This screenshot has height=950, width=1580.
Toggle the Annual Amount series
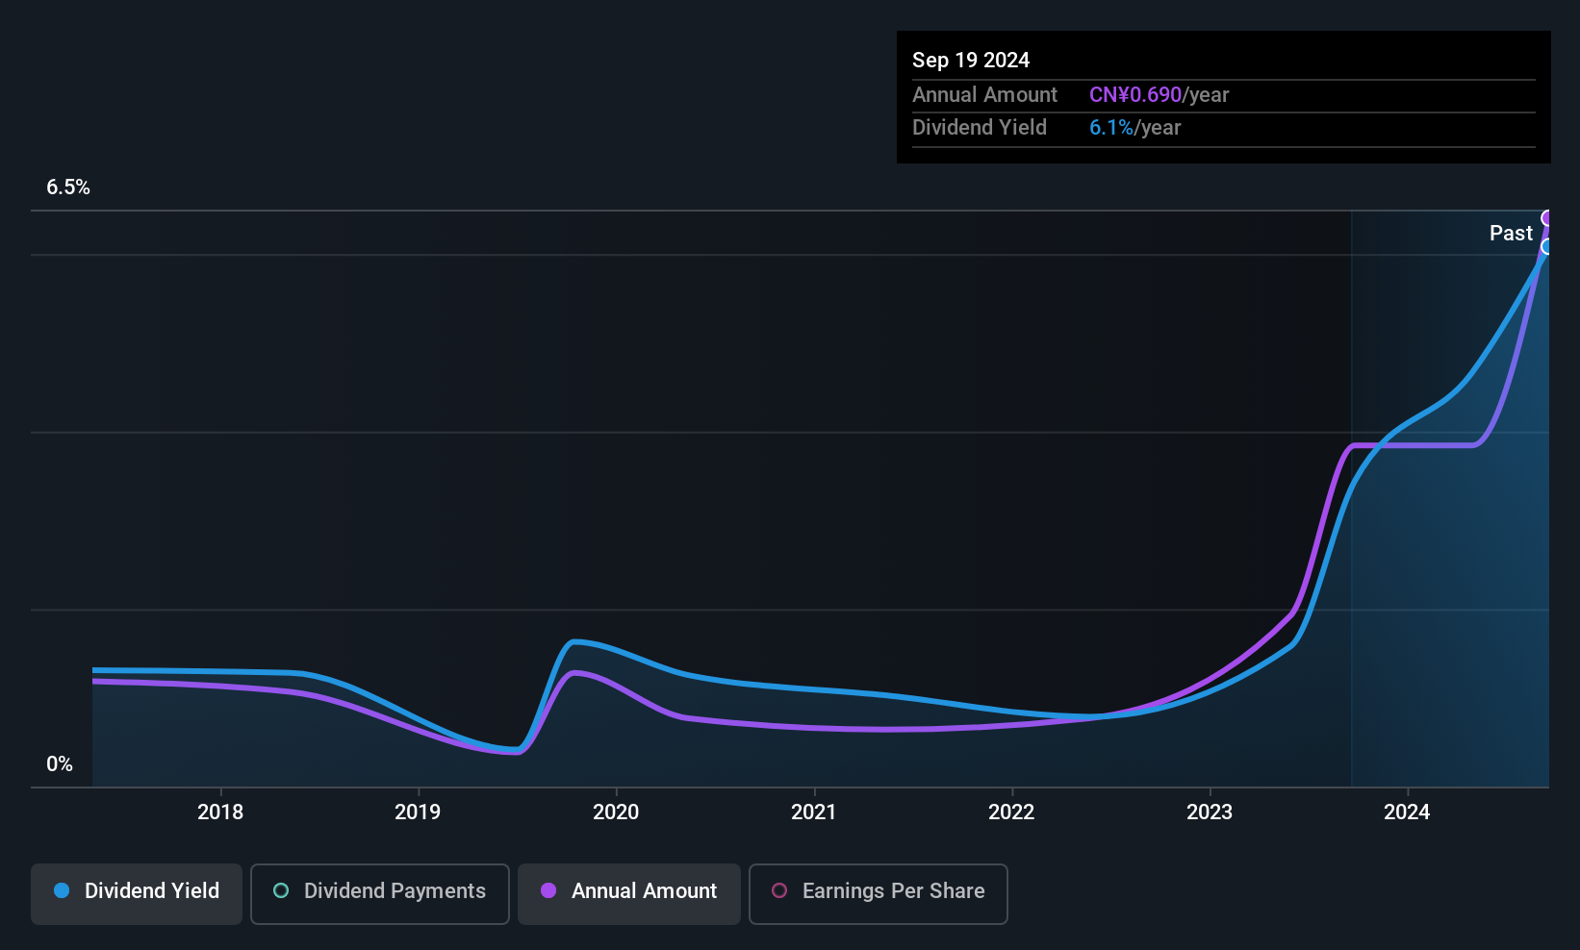629,894
